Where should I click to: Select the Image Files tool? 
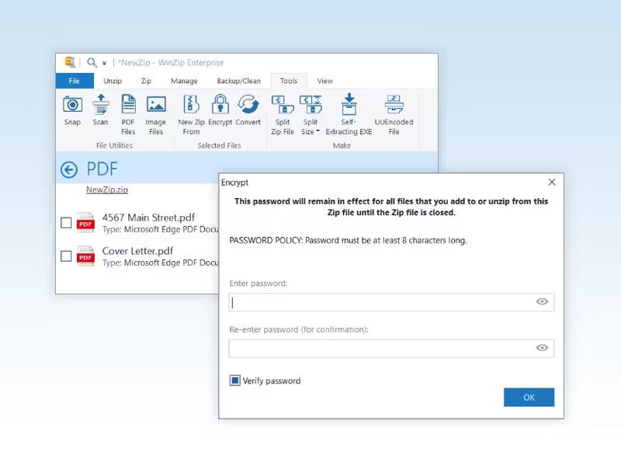[x=155, y=109]
